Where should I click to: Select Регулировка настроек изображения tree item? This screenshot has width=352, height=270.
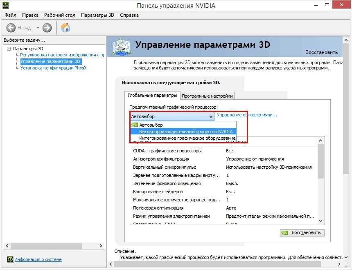(x=62, y=55)
